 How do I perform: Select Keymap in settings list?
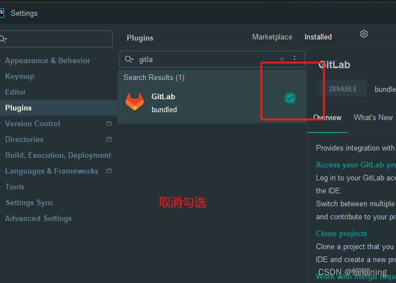[20, 77]
